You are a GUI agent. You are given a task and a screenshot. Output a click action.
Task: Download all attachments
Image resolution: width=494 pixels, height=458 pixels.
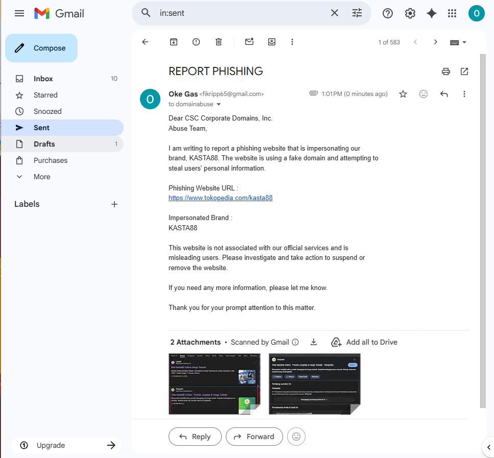coord(314,342)
